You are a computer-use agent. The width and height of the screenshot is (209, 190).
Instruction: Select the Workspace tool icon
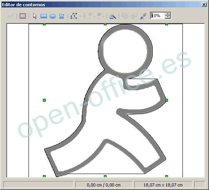[x=23, y=16]
